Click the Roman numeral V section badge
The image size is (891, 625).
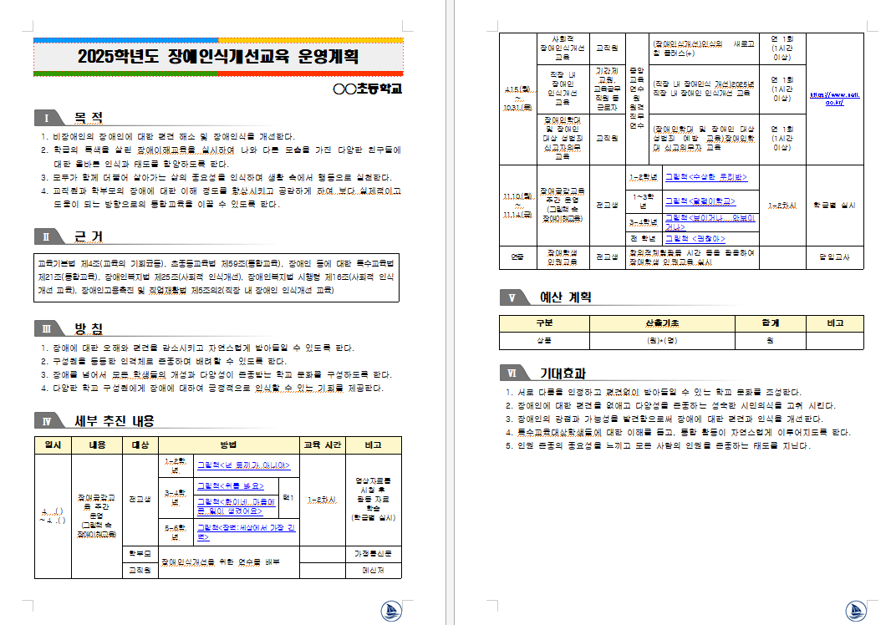(513, 297)
